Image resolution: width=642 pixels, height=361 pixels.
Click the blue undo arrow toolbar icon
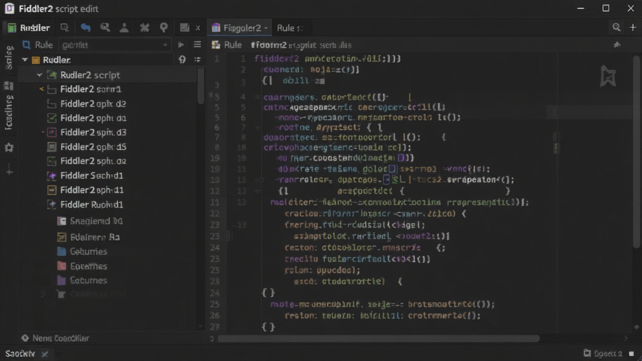coord(85,28)
